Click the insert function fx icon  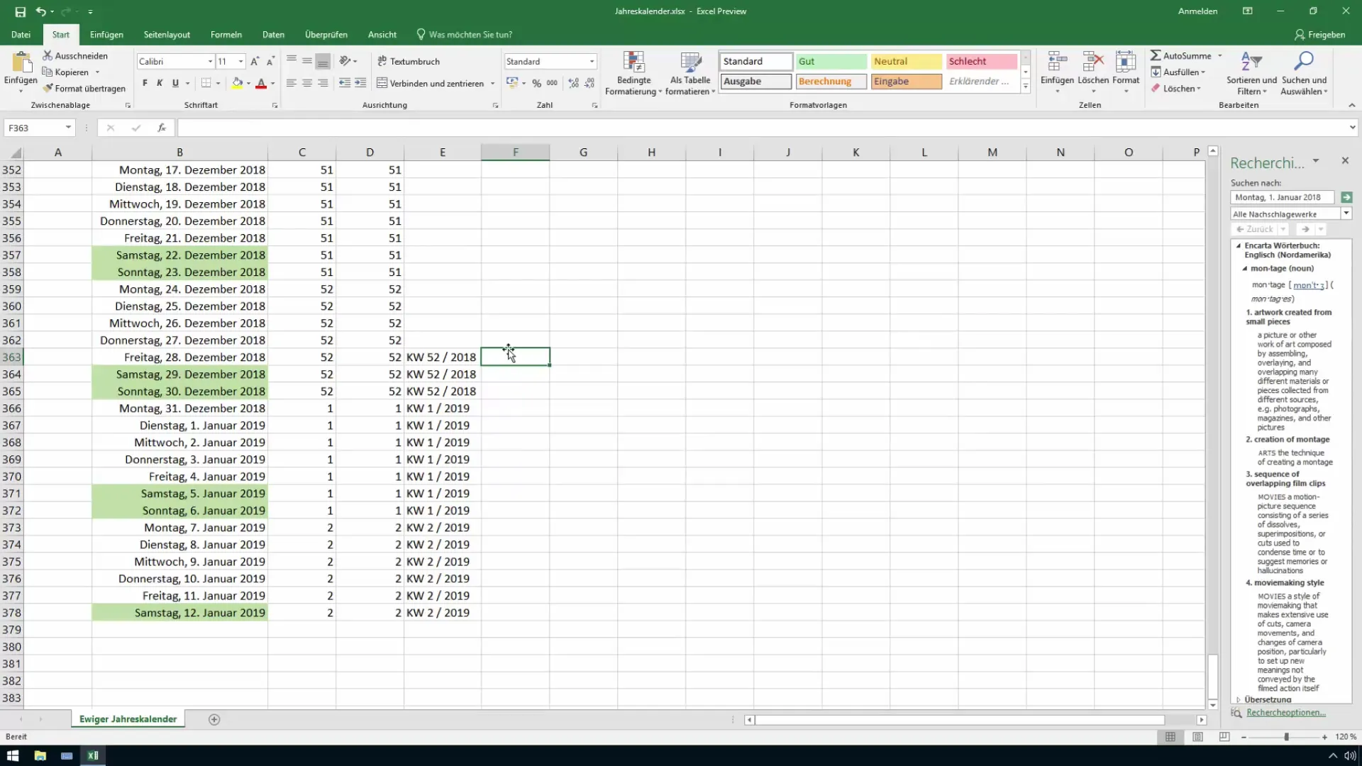(x=162, y=128)
